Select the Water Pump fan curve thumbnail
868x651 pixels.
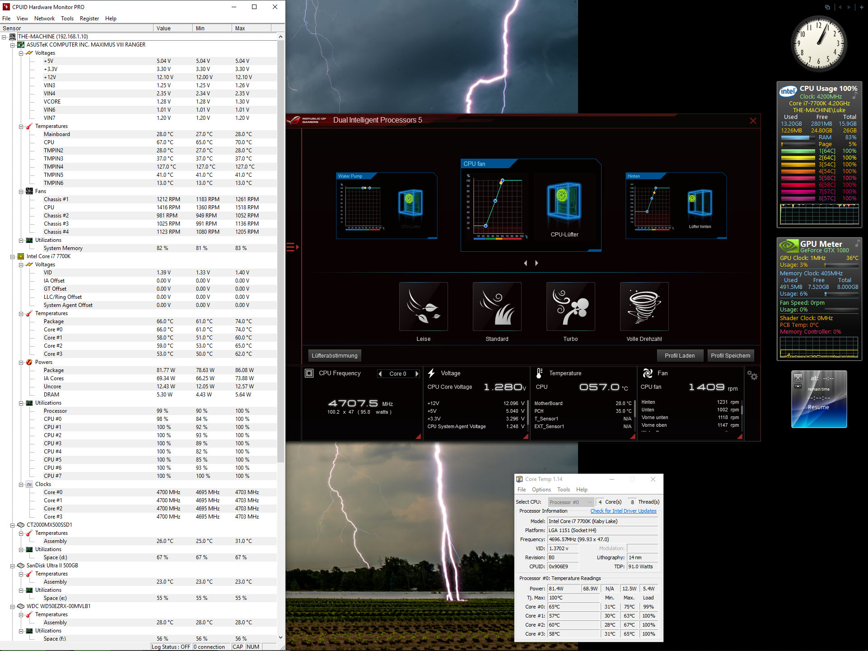[x=387, y=206]
